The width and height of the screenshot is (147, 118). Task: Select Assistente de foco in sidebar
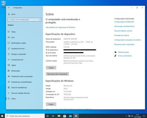click(18, 49)
